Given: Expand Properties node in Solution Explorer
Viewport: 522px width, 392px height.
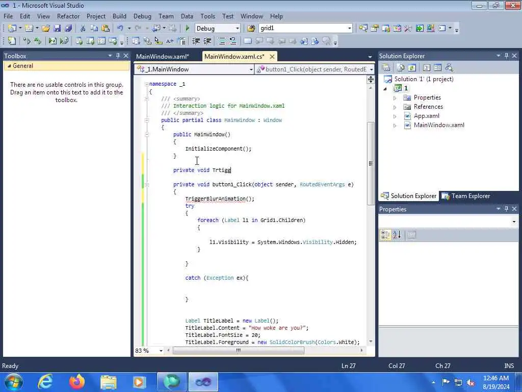Looking at the screenshot, I should [395, 98].
